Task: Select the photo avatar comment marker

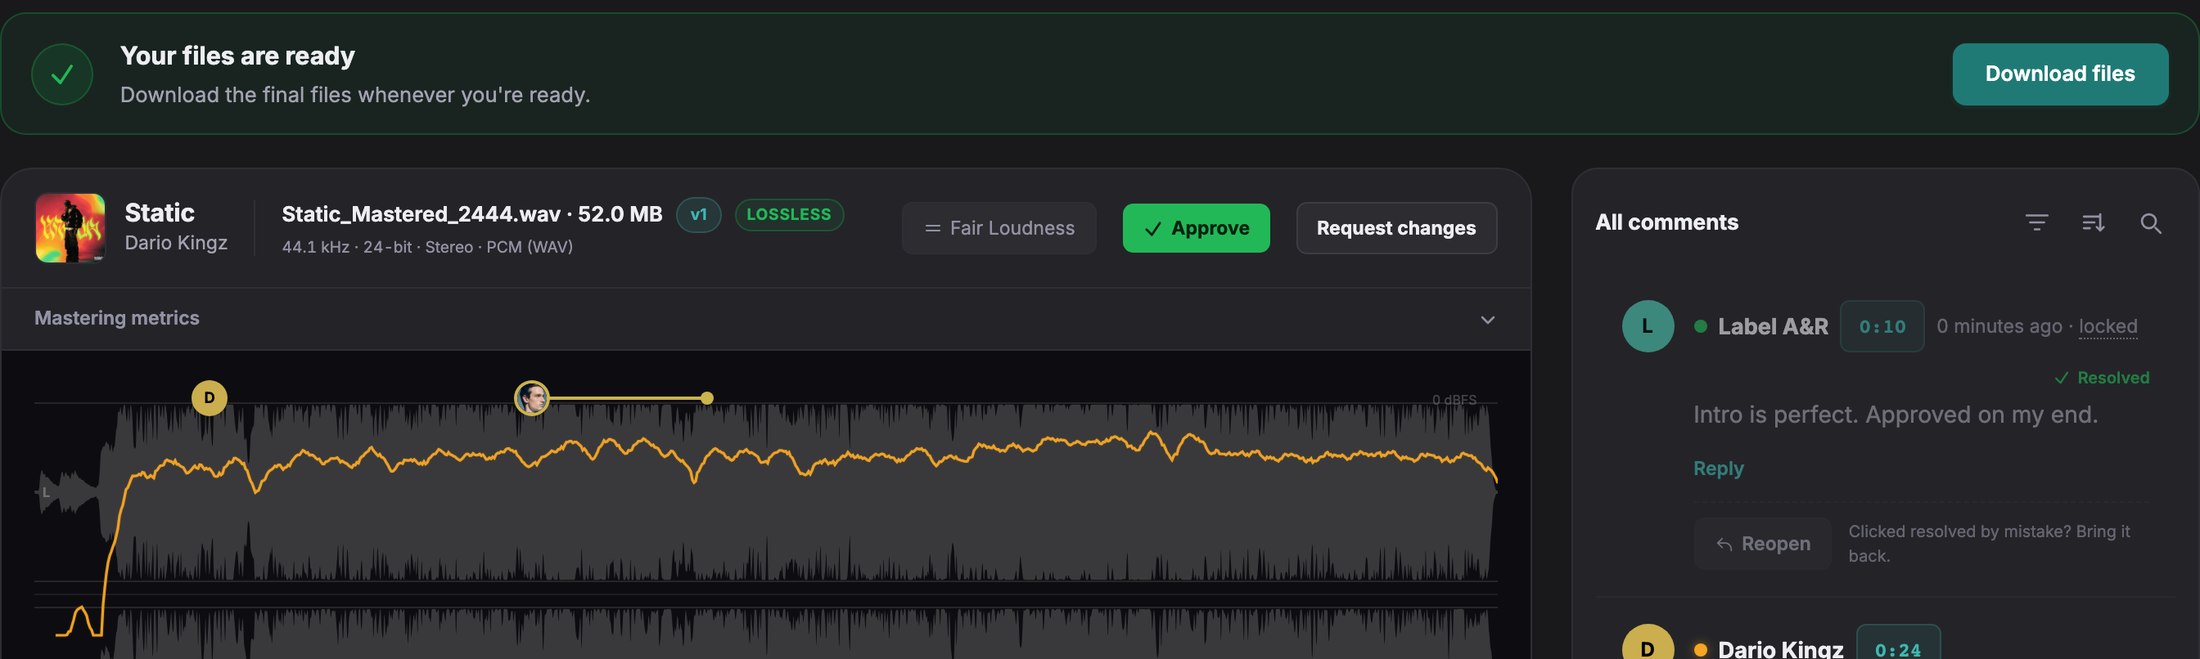Action: tap(531, 398)
